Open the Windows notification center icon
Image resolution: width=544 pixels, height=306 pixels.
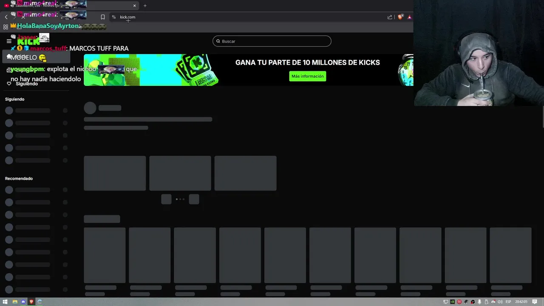(x=535, y=302)
